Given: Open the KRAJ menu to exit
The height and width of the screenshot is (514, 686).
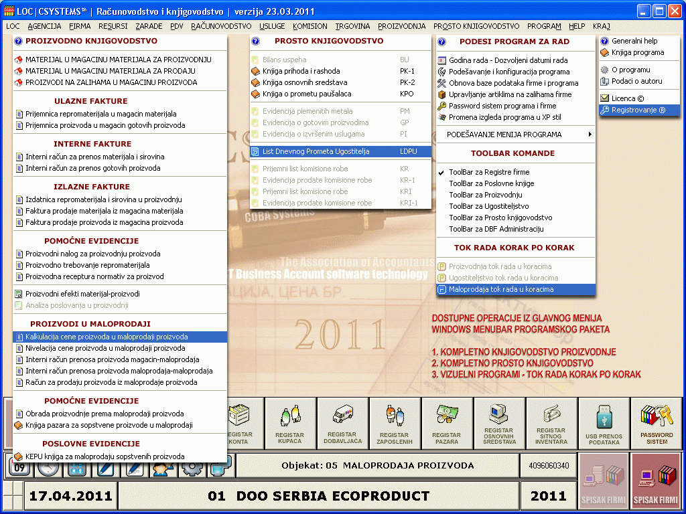Looking at the screenshot, I should [602, 26].
